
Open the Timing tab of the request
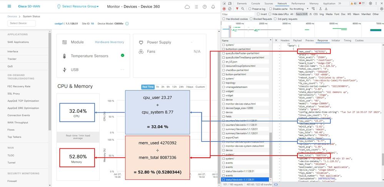click(347, 41)
